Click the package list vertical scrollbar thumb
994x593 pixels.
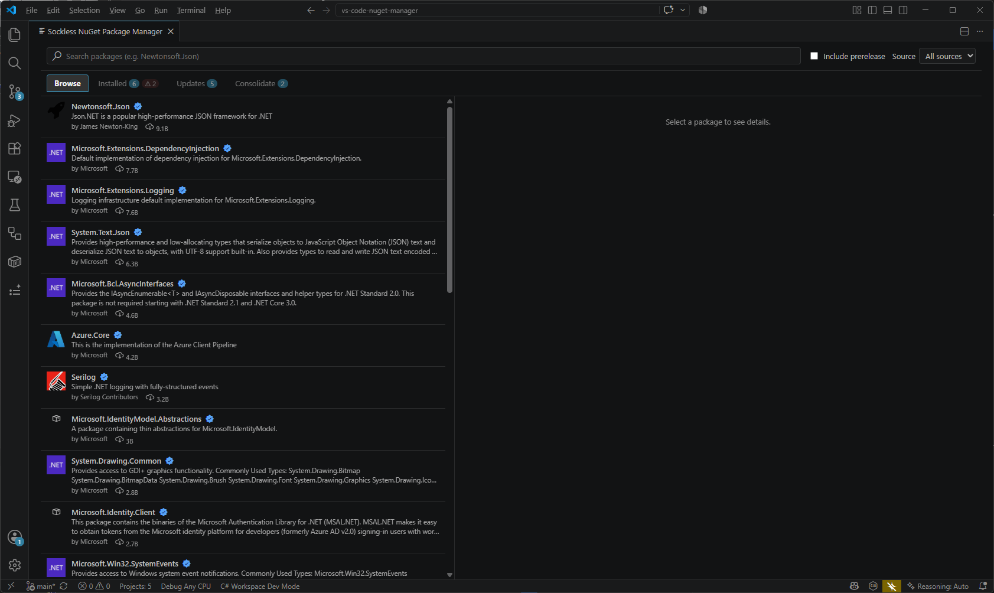449,199
